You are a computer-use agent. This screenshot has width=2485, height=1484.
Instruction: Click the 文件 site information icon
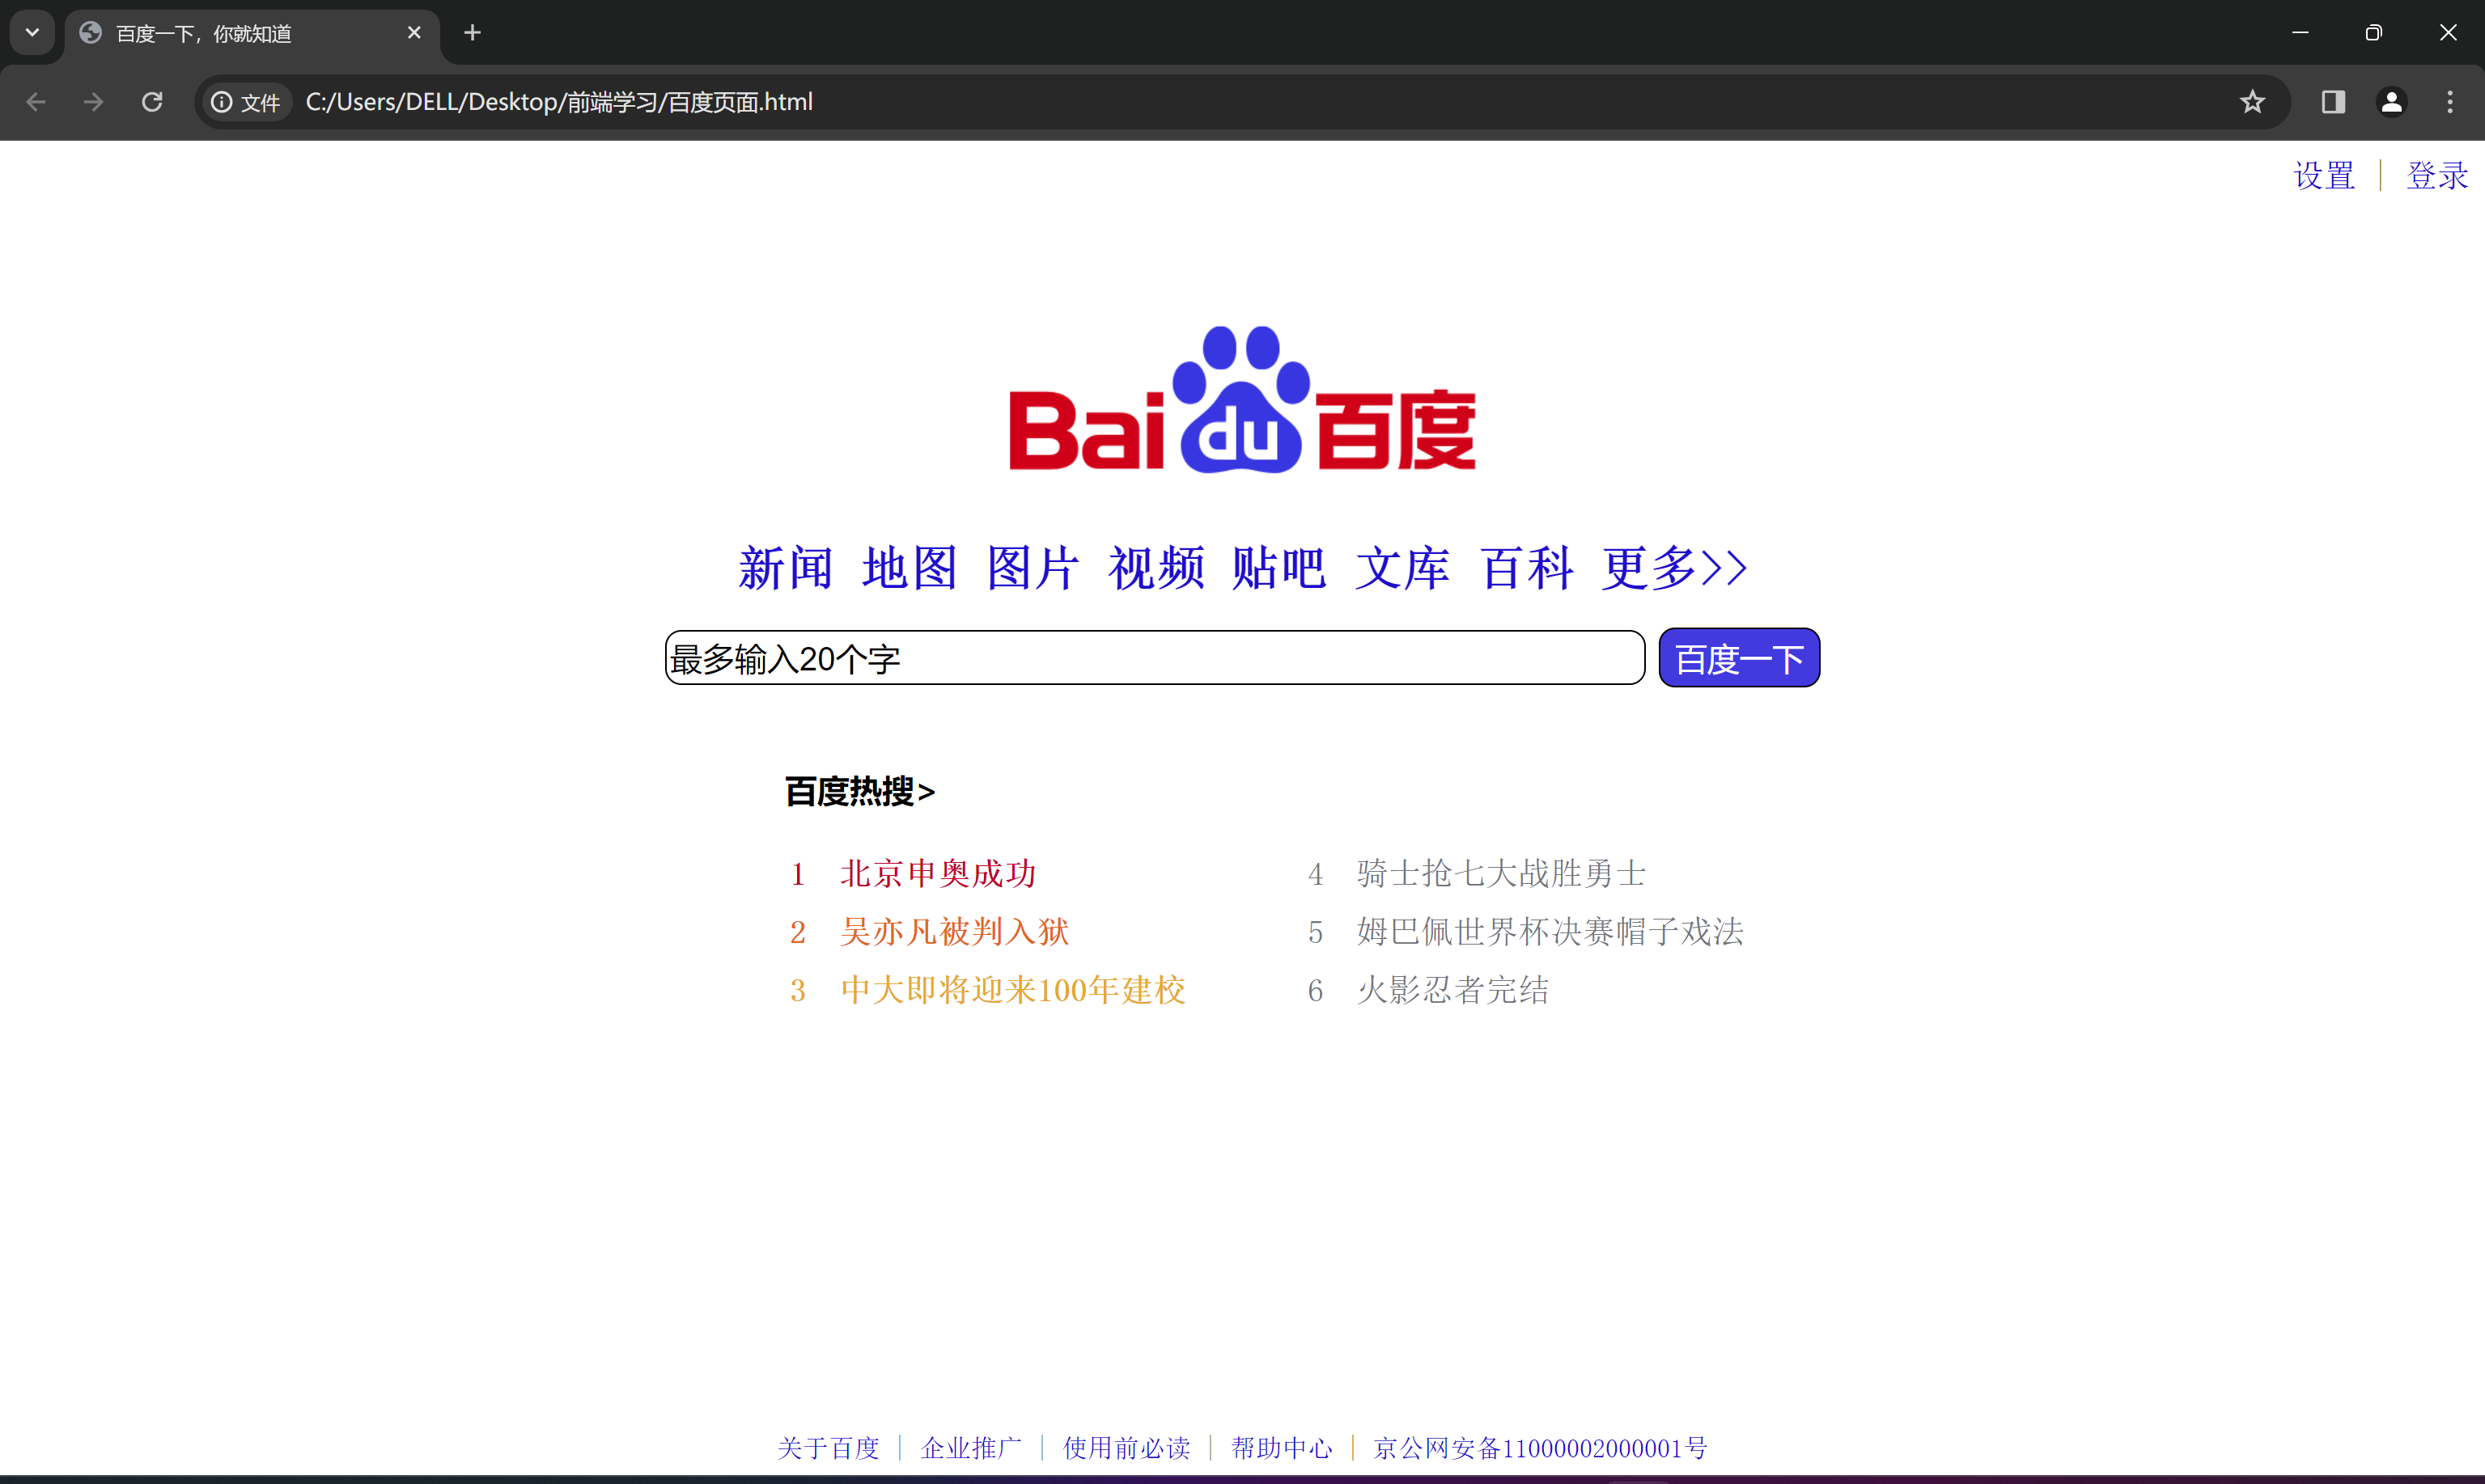click(x=221, y=101)
